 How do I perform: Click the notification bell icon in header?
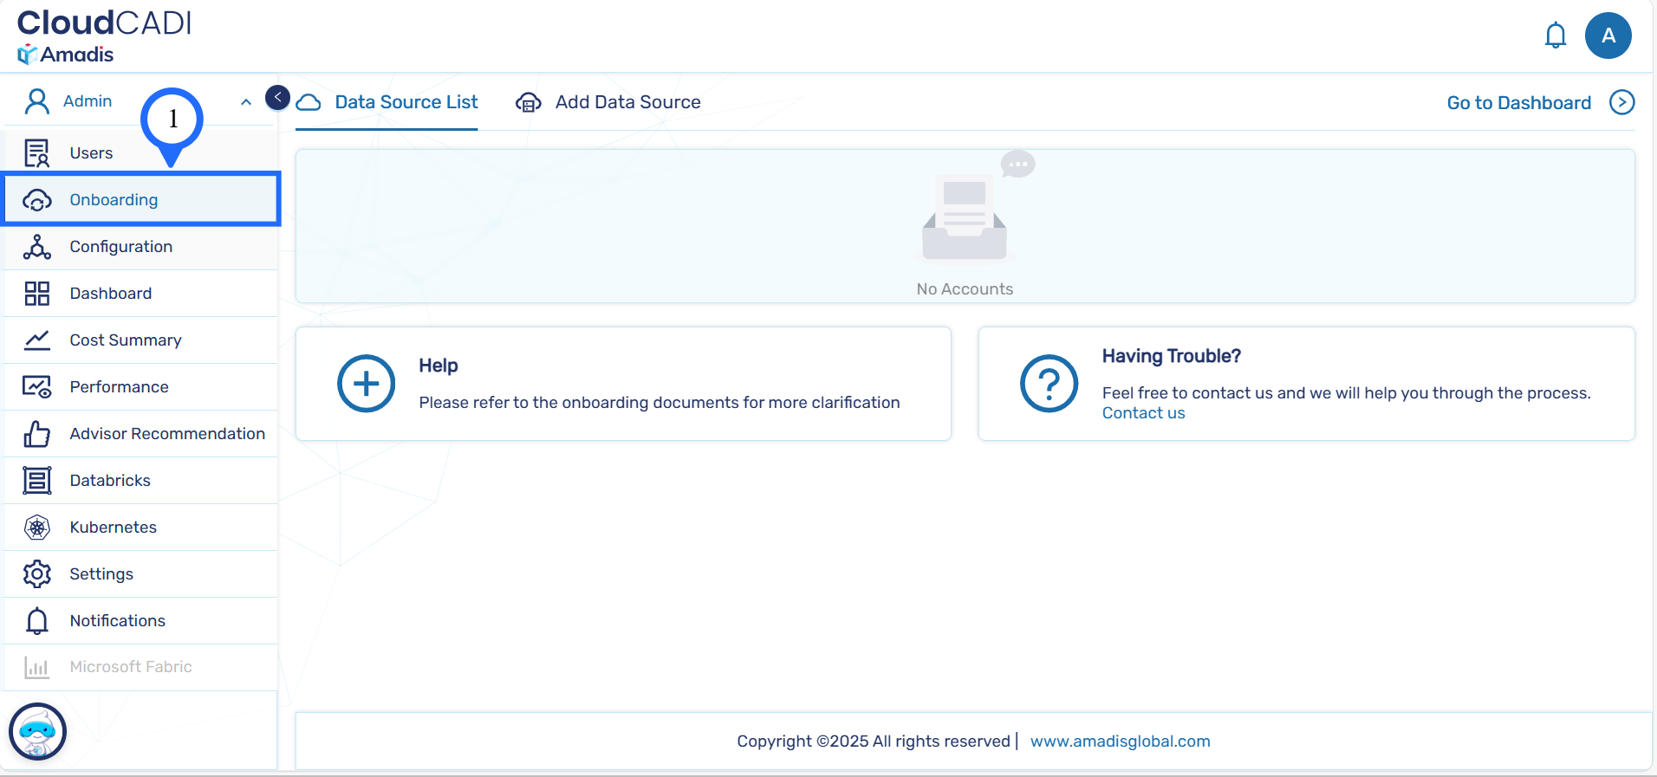coord(1556,36)
